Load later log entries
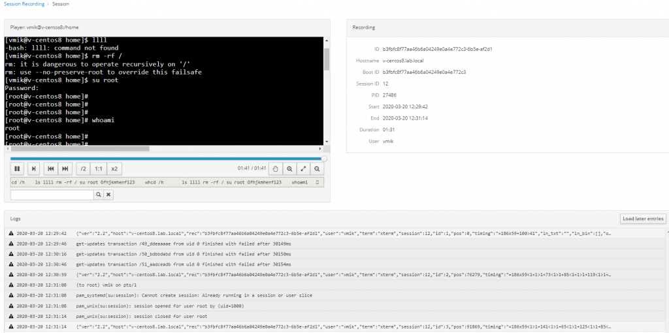This screenshot has height=333, width=669. [x=643, y=219]
